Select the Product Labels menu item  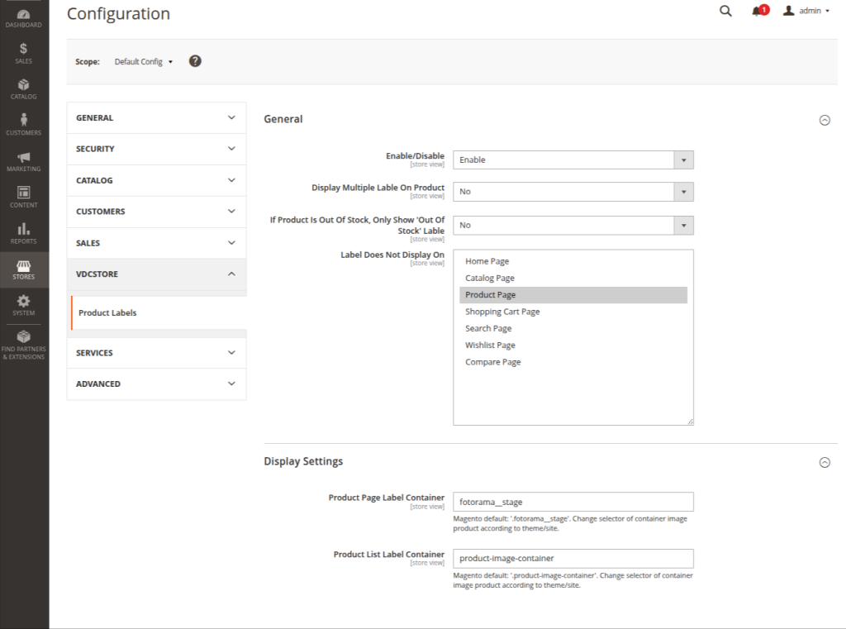[107, 313]
